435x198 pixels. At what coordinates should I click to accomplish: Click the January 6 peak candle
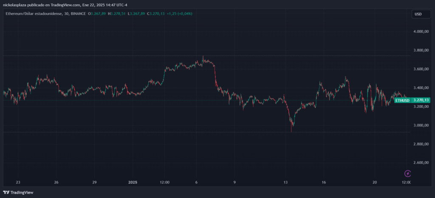click(203, 59)
